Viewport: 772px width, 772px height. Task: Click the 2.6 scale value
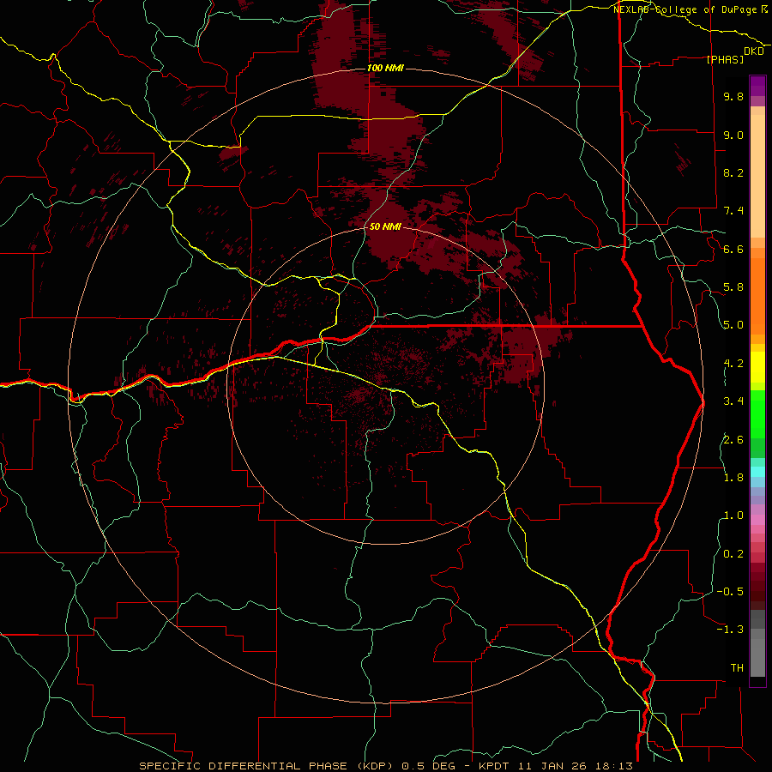coord(733,439)
